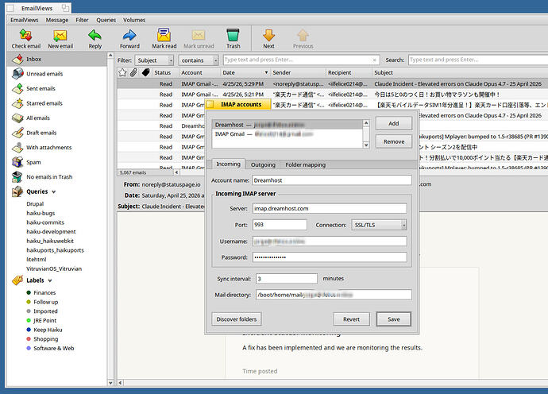Open the Inbox folder

pos(56,59)
